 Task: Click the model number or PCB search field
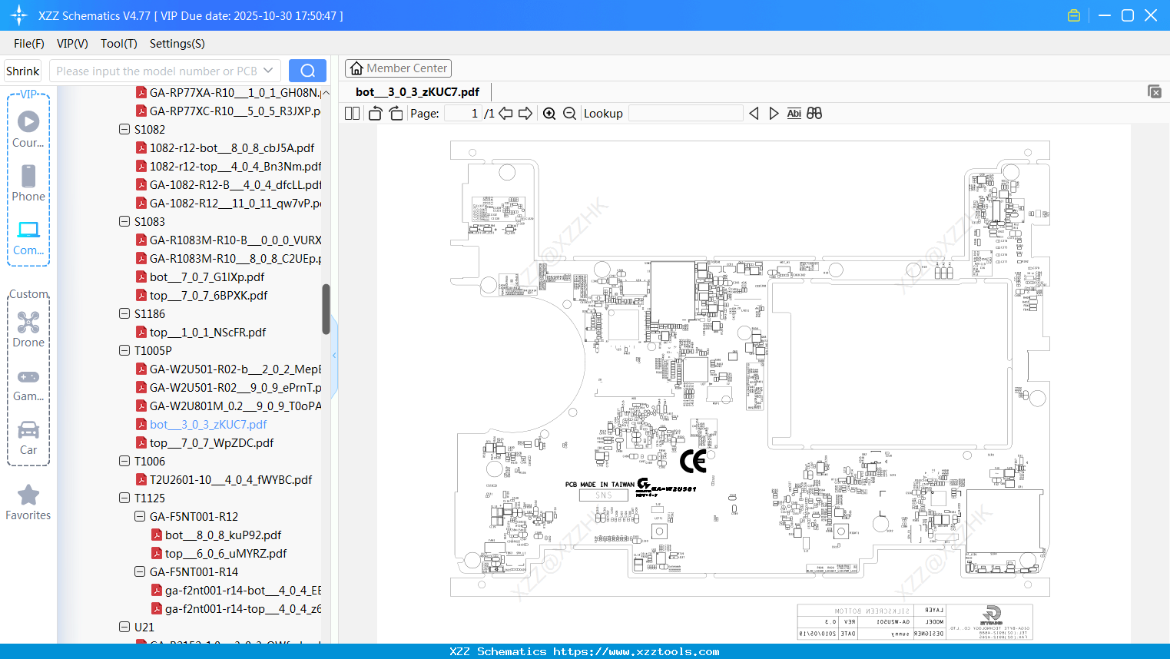click(x=157, y=71)
